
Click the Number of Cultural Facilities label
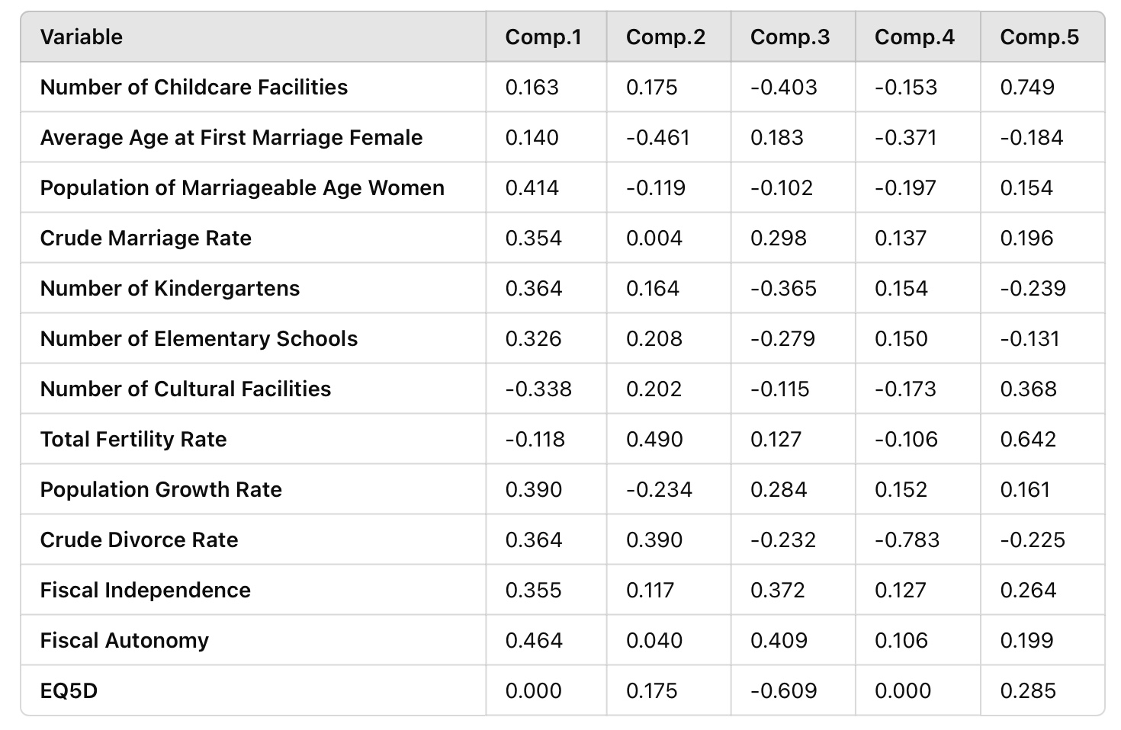coord(185,389)
